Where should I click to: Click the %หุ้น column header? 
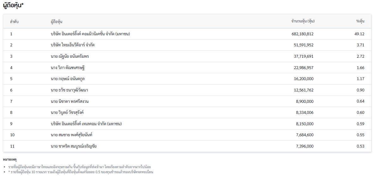pos(360,21)
